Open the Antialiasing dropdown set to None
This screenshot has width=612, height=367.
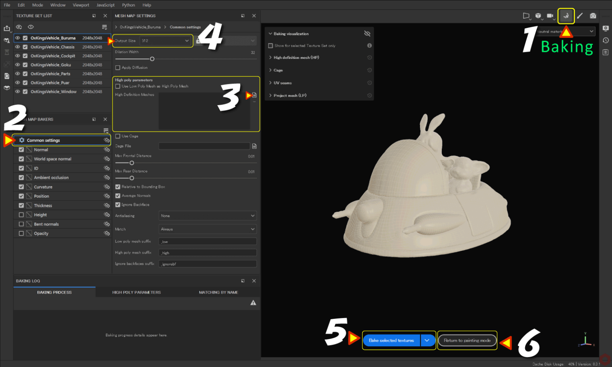pos(207,215)
